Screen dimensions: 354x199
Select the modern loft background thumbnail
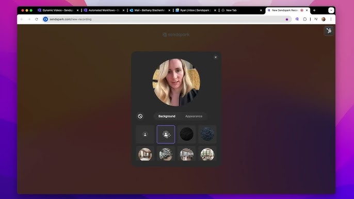[186, 154]
